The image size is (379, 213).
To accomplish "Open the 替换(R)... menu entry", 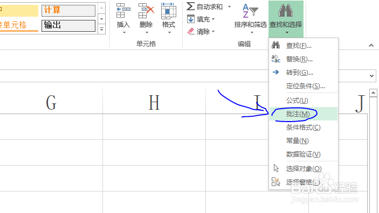I will pos(304,59).
